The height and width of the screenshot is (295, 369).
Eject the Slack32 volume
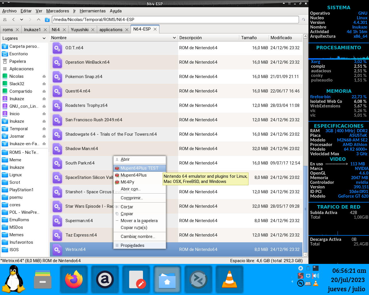click(x=44, y=84)
